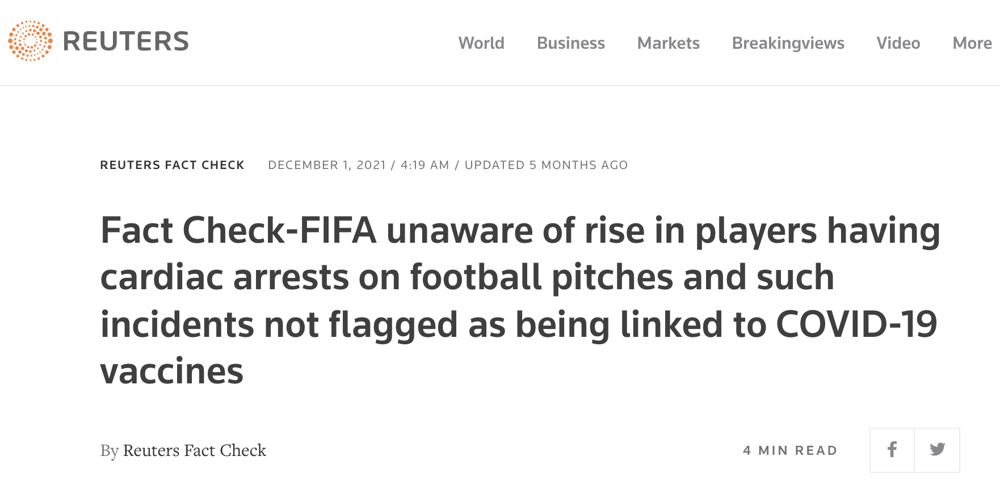
Task: Click the FIFA fact check headline
Action: (x=519, y=277)
